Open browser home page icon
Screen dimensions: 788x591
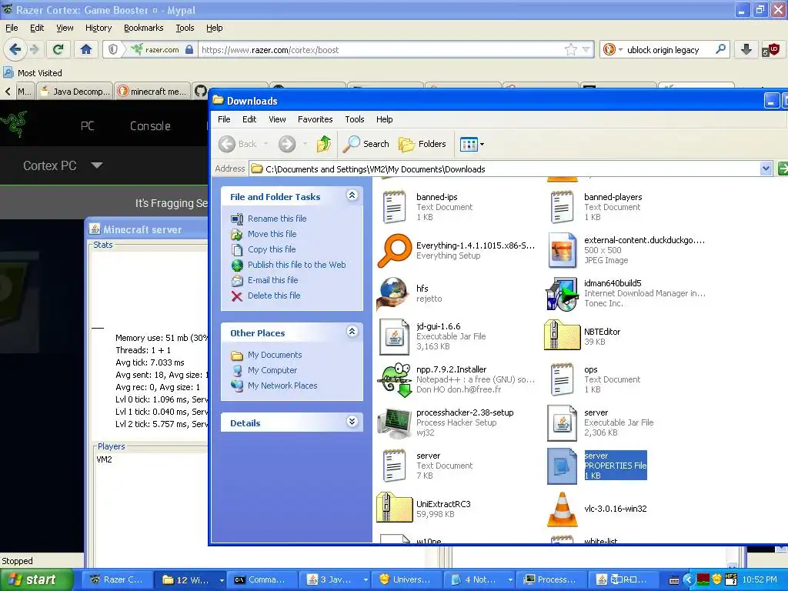click(x=86, y=49)
